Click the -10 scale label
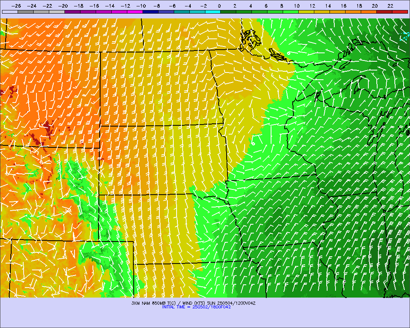Screen dimensions: 410x328 pos(141,6)
